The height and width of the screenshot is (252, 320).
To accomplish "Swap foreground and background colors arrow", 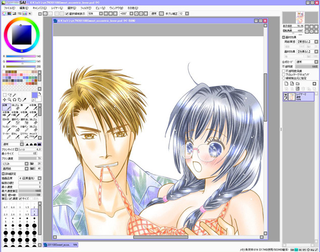I will click(39, 94).
